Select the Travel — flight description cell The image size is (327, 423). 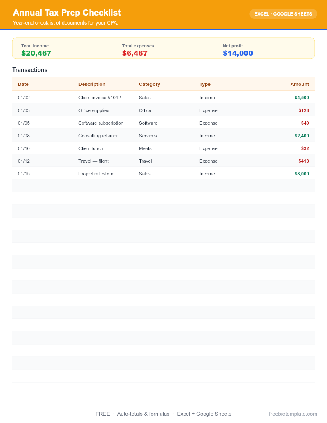pyautogui.click(x=93, y=161)
